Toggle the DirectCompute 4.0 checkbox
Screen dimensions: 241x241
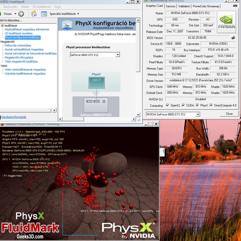211,105
